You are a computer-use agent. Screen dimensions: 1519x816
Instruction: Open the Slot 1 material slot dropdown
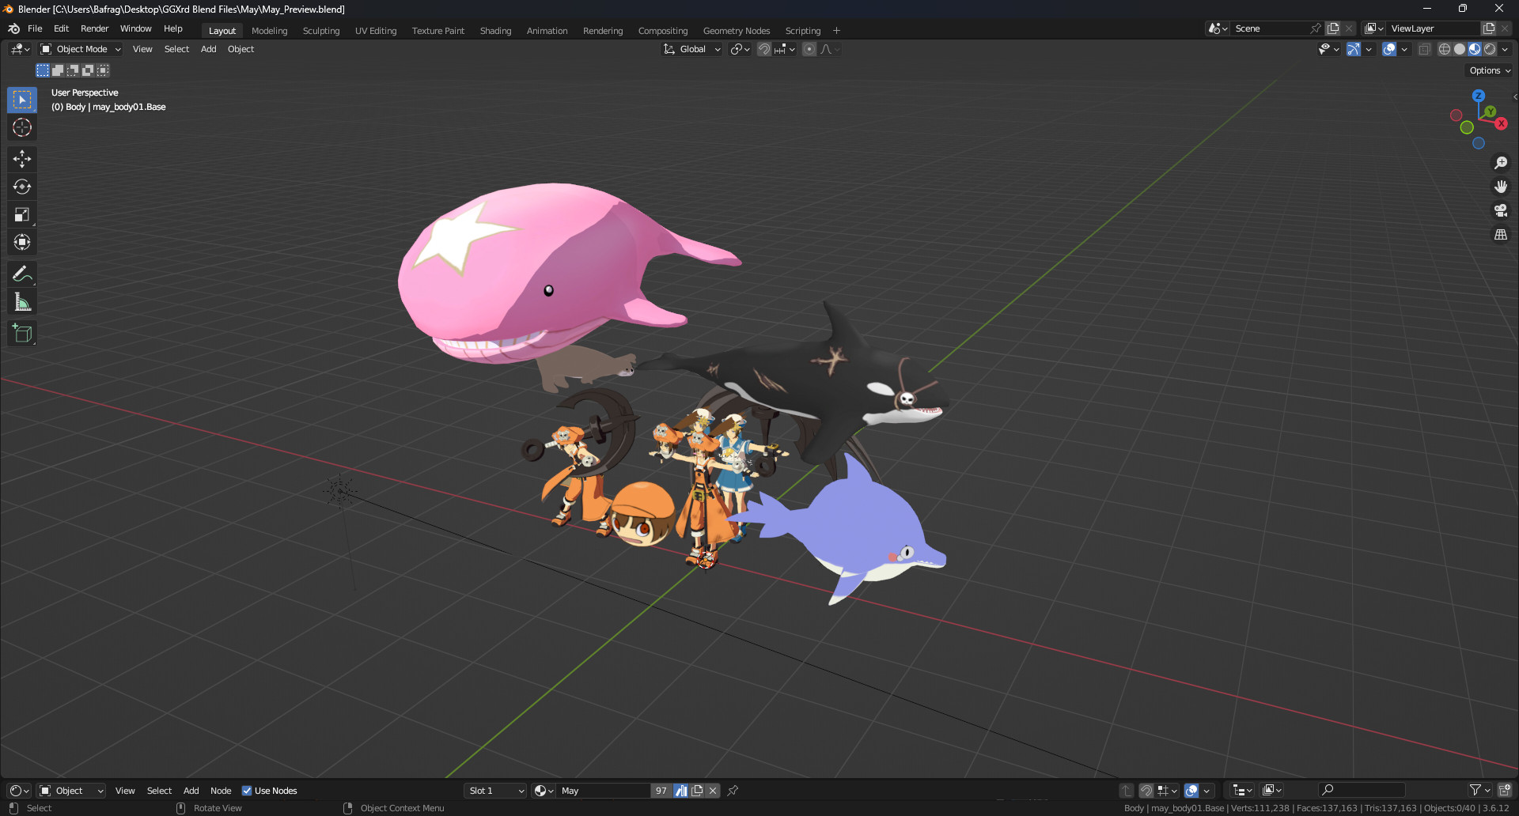pyautogui.click(x=494, y=791)
